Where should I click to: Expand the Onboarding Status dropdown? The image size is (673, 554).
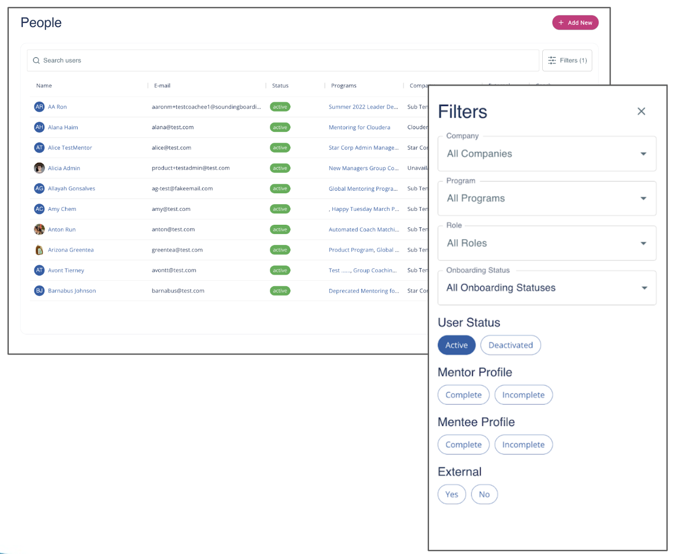(x=546, y=288)
